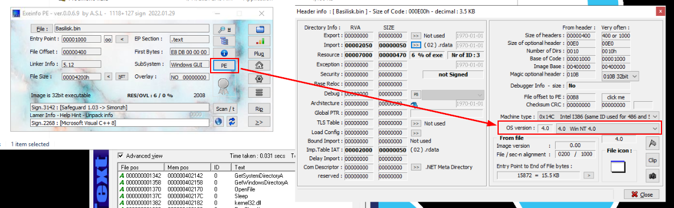Click the File pos column header
The image size is (674, 208).
(x=141, y=167)
